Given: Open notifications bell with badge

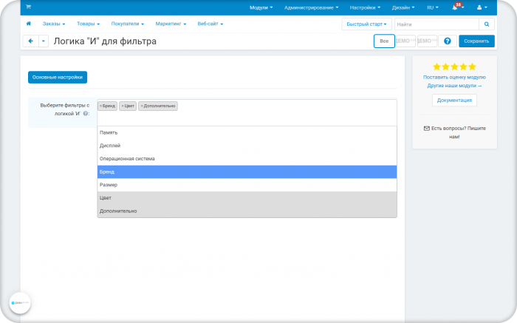Looking at the screenshot, I should tap(458, 7).
